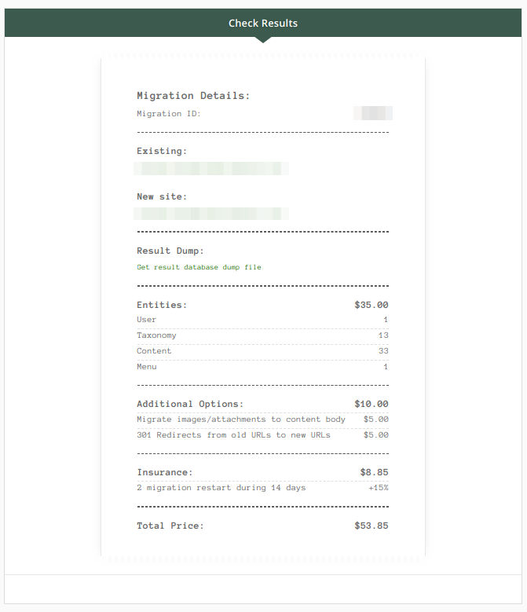Select the Migration Details heading

[193, 96]
